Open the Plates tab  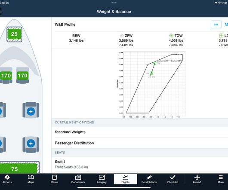(x=54, y=179)
